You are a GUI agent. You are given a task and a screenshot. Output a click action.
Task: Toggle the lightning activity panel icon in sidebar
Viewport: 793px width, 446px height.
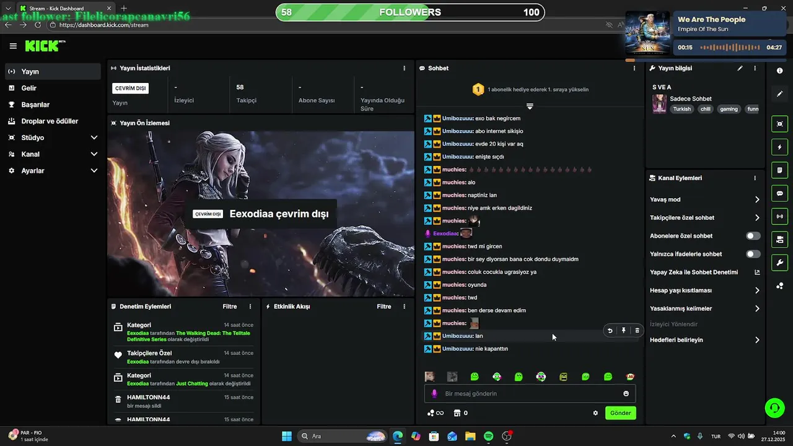779,147
